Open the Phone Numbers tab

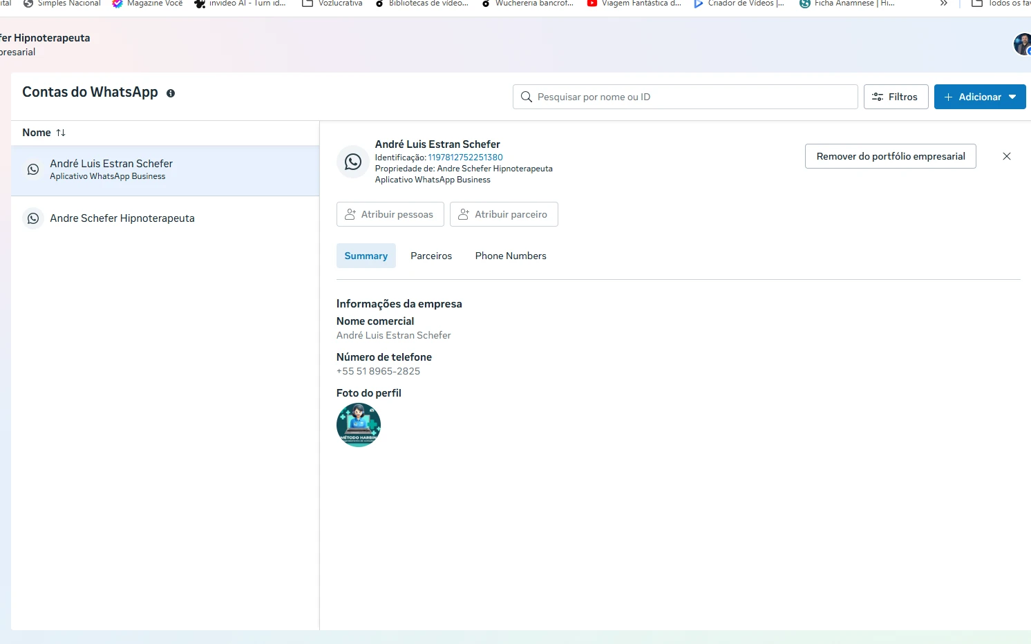click(511, 256)
